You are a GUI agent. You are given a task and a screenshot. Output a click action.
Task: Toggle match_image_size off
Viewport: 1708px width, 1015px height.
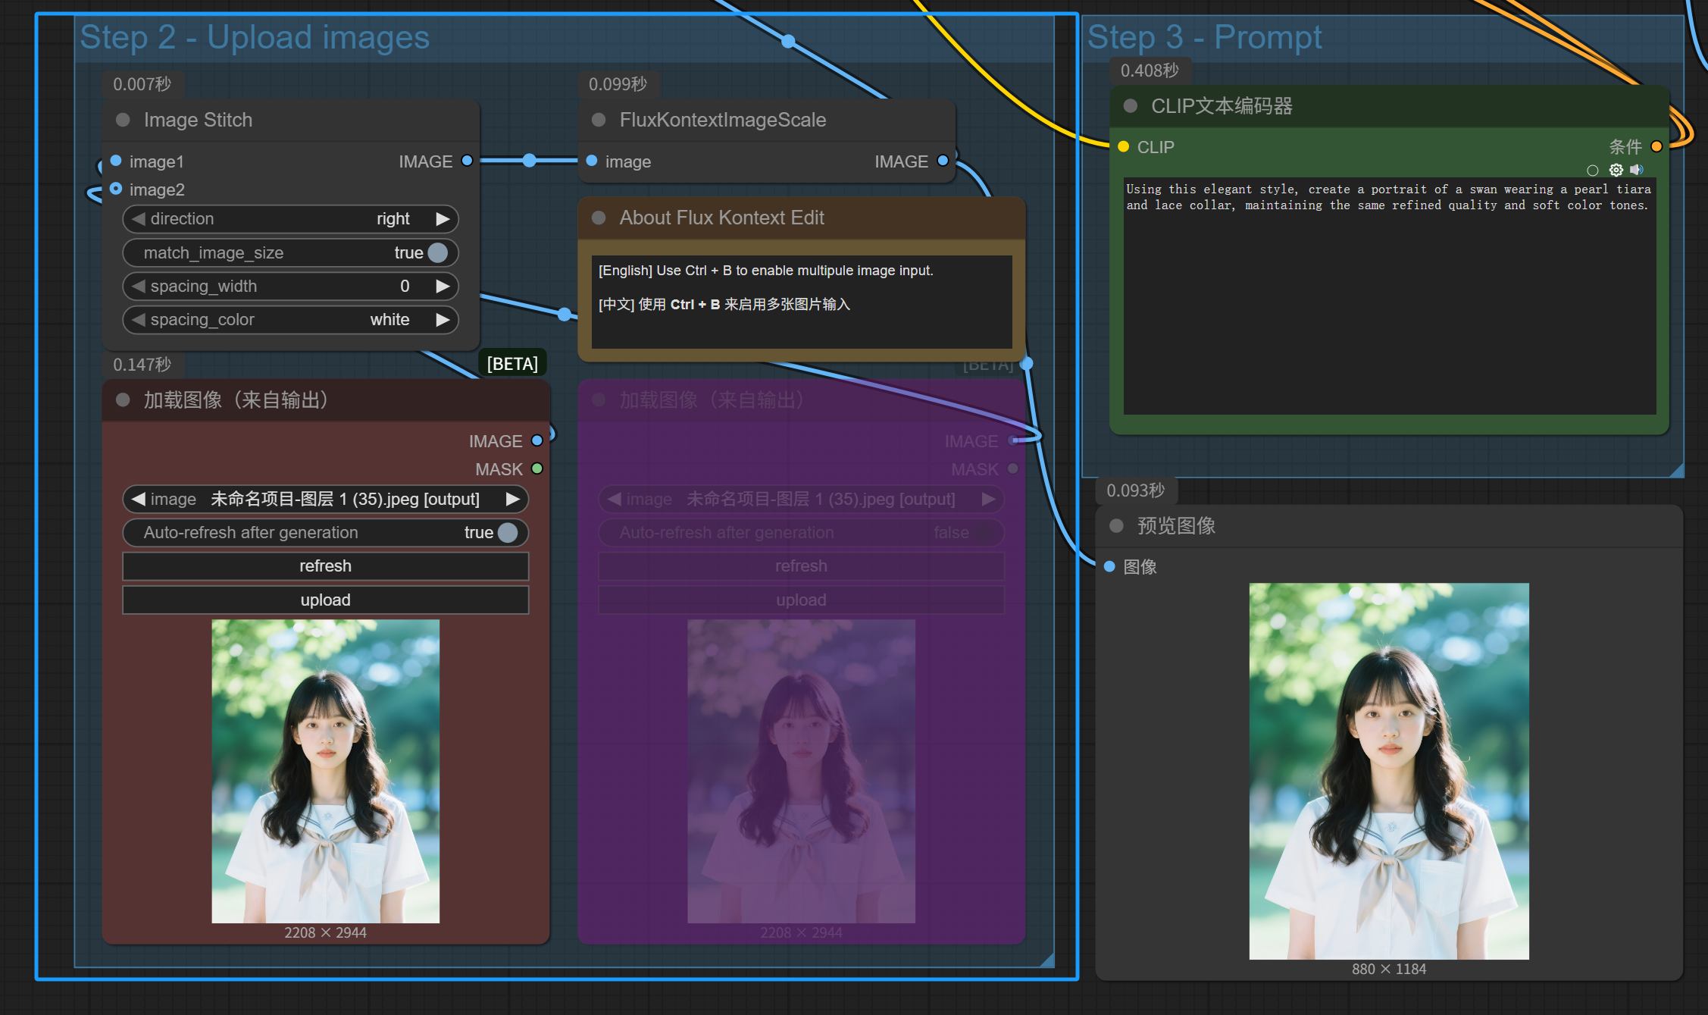437,252
